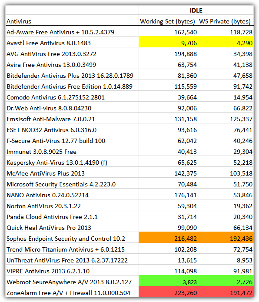Select cell value 39,664

pos(187,97)
